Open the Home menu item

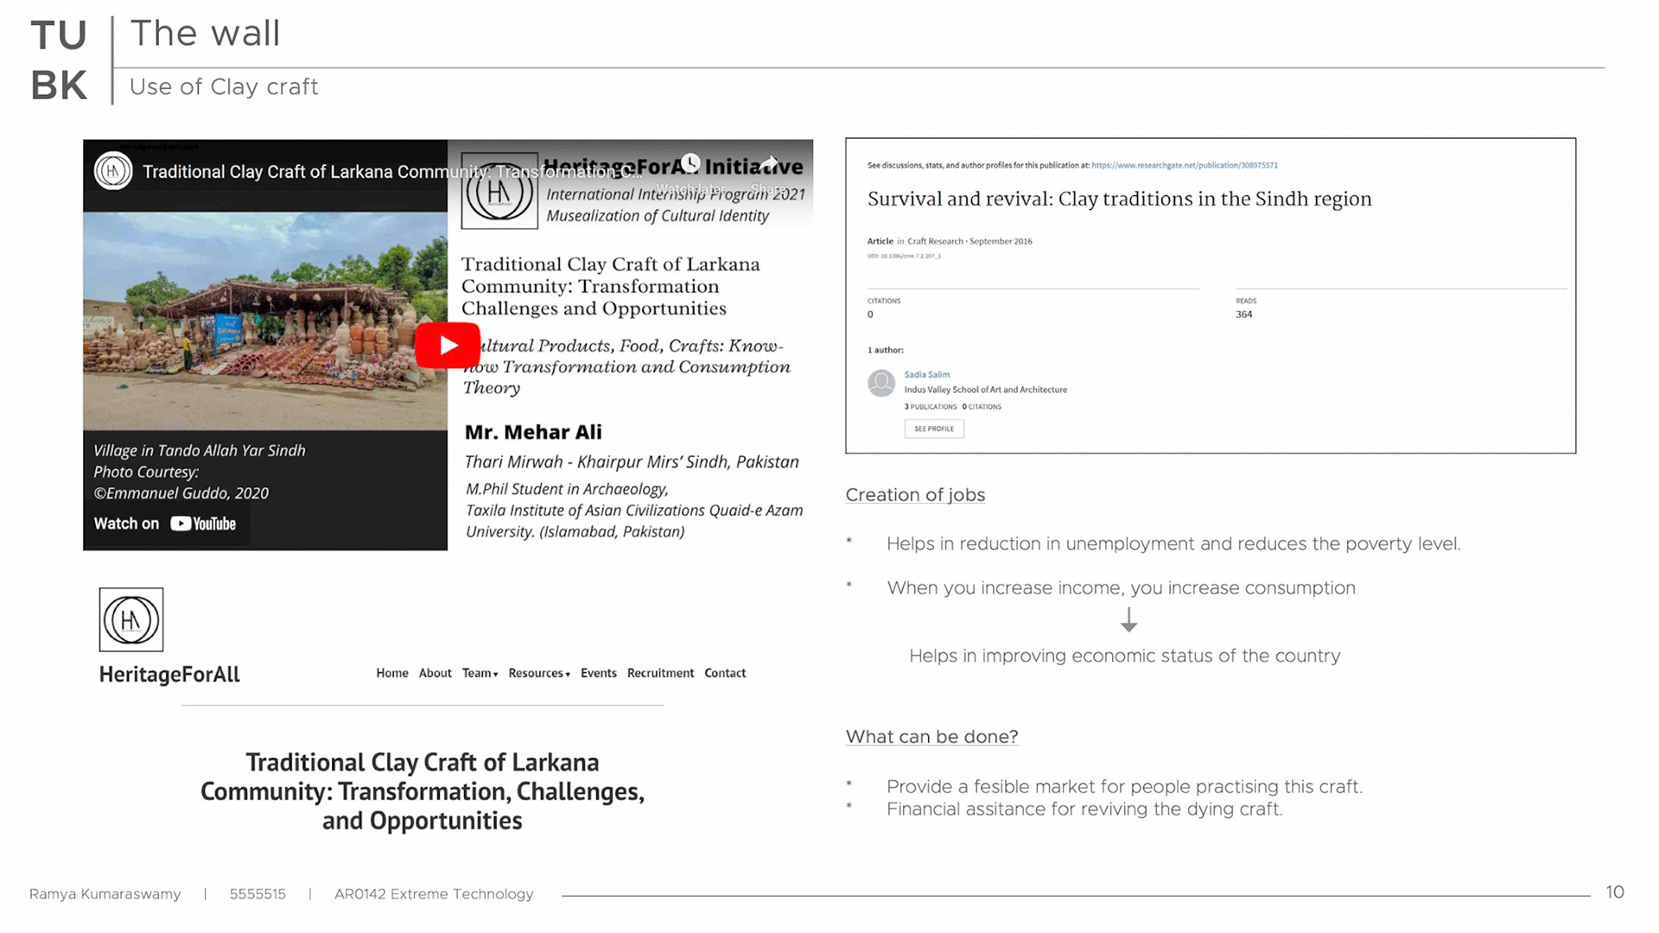point(391,673)
